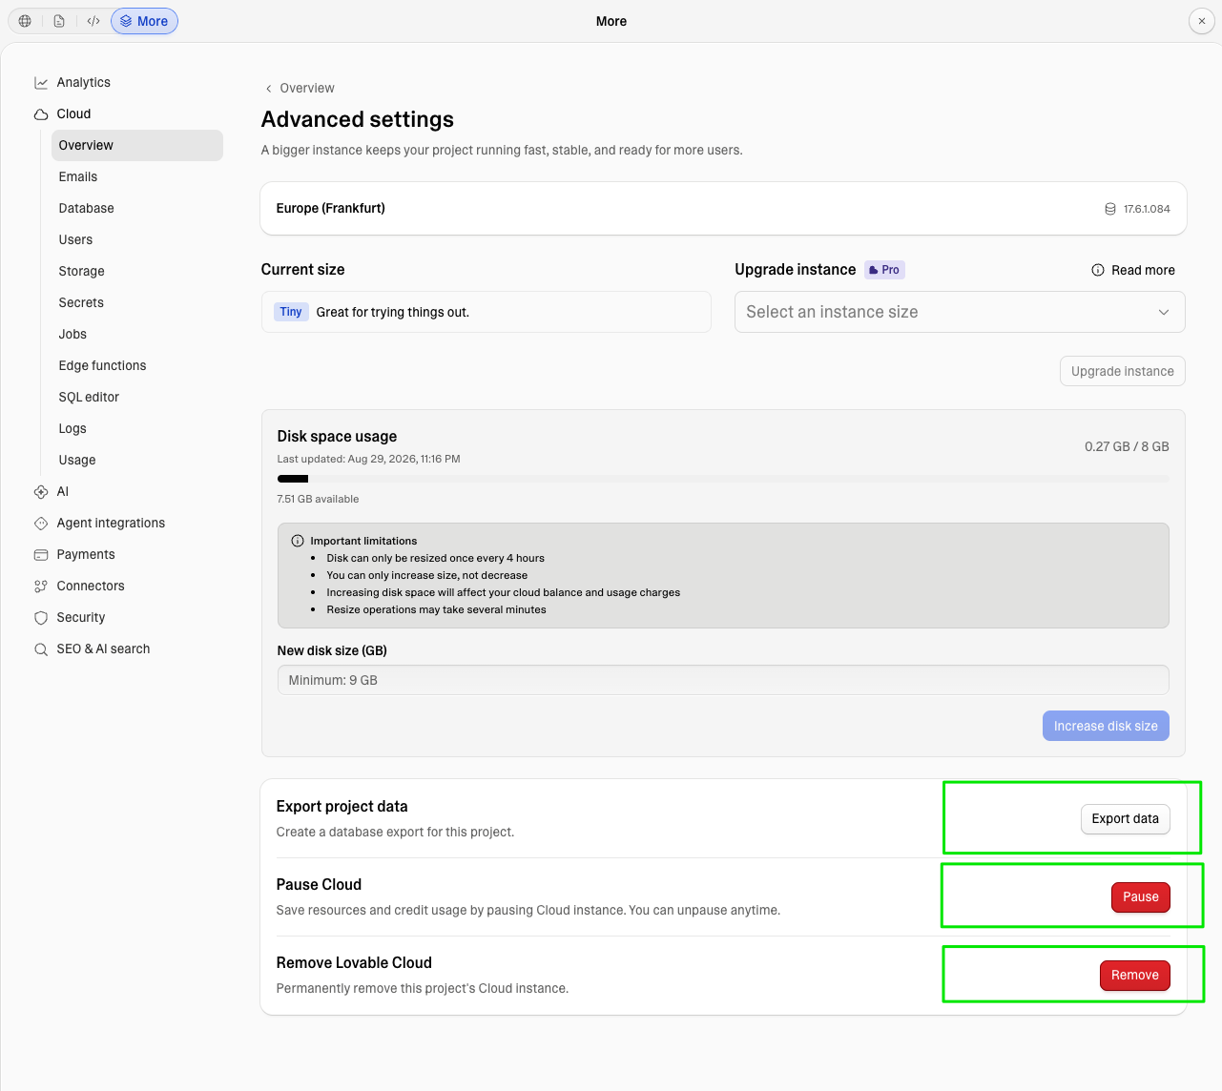1222x1091 pixels.
Task: Click the Connectors icon in sidebar
Action: [41, 587]
